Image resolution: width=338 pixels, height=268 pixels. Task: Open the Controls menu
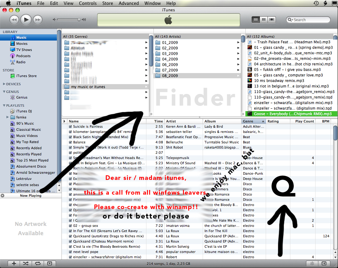click(x=88, y=3)
